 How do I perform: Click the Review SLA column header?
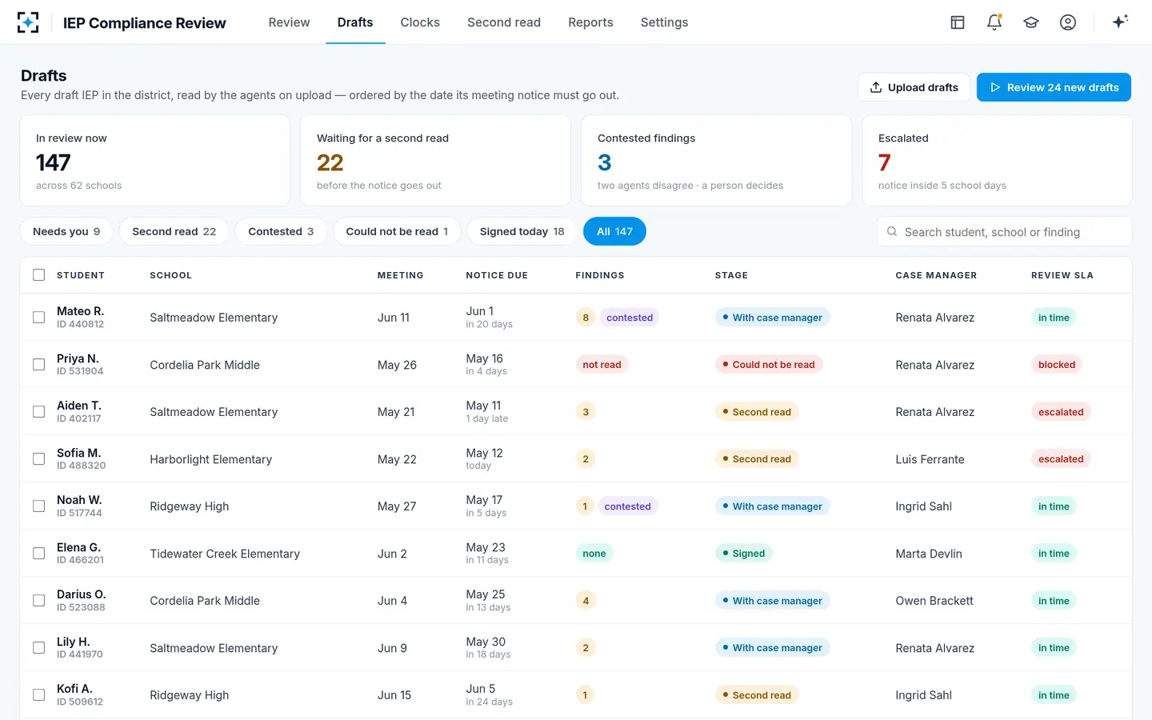click(1062, 275)
